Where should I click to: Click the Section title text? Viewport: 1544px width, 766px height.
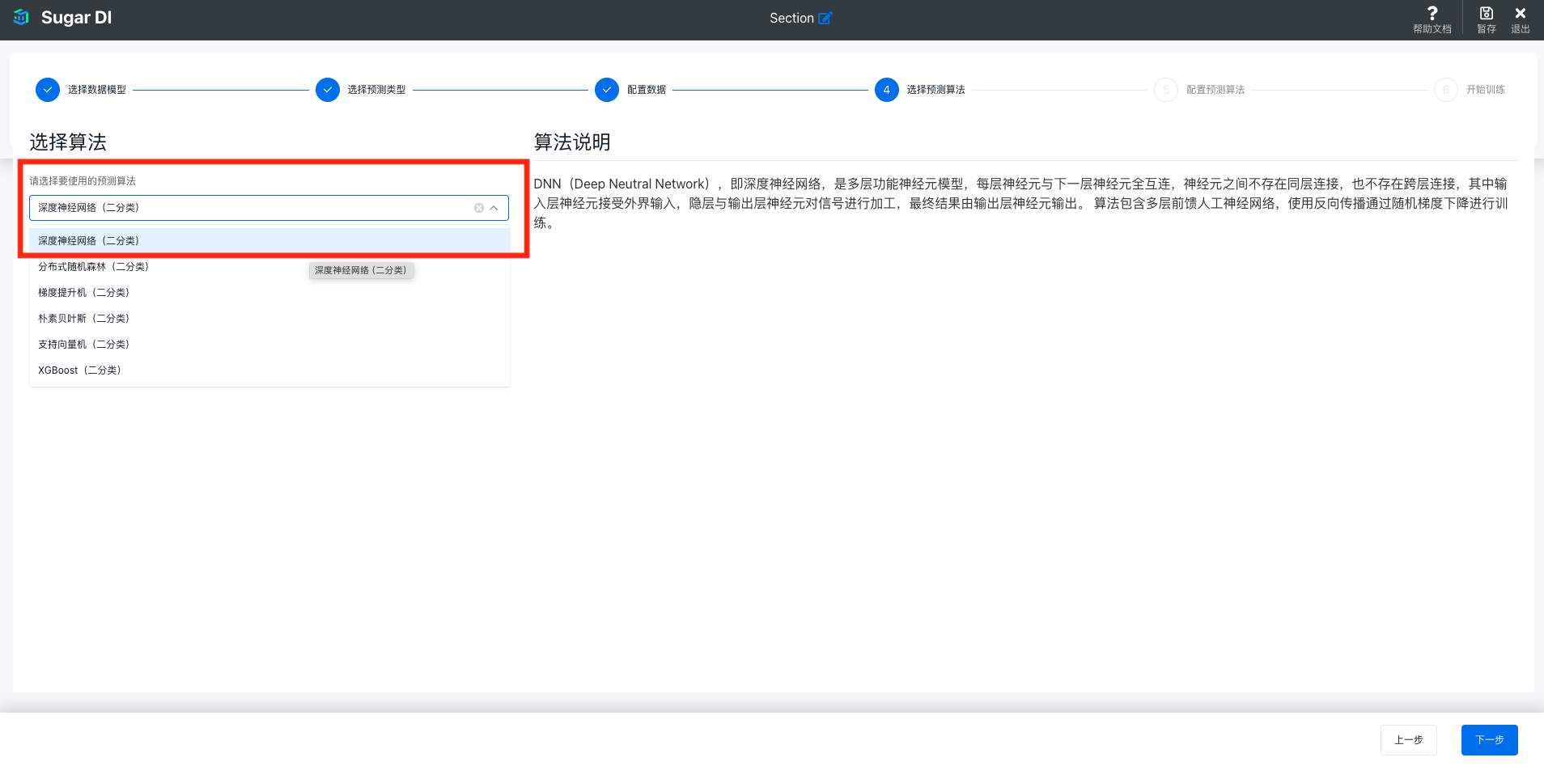791,19
